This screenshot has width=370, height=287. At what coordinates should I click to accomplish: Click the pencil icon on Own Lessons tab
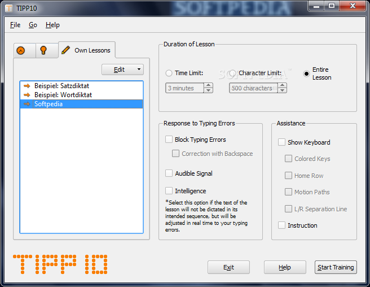(x=65, y=50)
